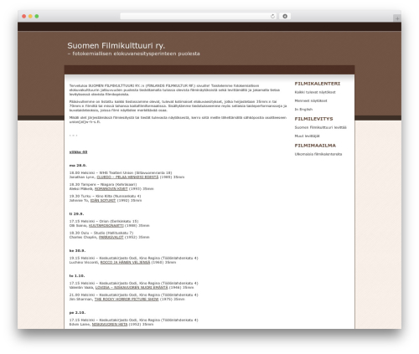Open the NISKAVUOREN HETA film link

pos(110,325)
